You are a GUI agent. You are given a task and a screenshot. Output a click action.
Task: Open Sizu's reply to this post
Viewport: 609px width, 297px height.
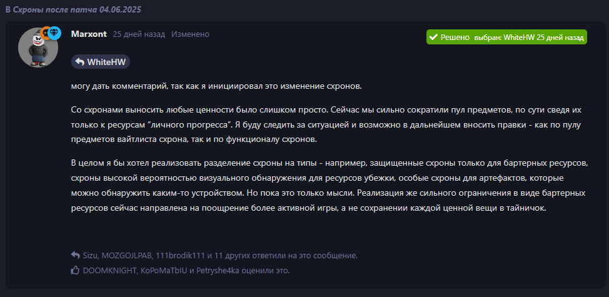click(92, 256)
